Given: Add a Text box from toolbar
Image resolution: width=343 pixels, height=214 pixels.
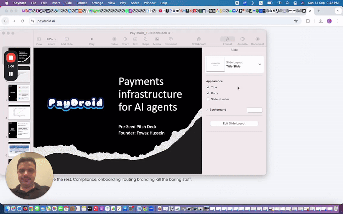Looking at the screenshot, I should 135,41.
